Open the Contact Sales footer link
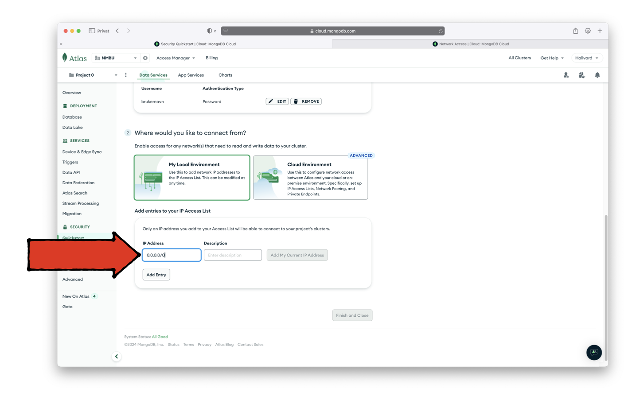636x396 pixels. [x=250, y=345]
